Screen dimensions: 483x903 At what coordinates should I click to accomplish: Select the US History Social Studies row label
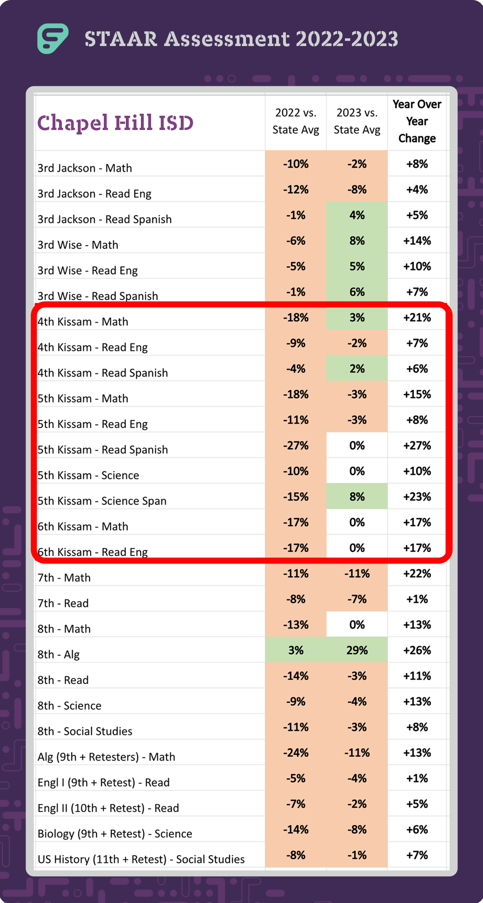coord(141,859)
